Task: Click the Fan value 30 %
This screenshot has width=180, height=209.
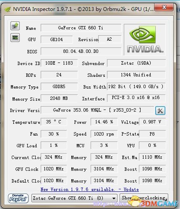Action: tap(54, 134)
